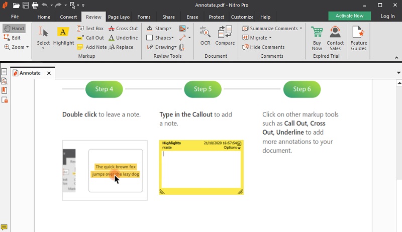Activate the Edit tool
402x232 pixels.
pos(12,38)
